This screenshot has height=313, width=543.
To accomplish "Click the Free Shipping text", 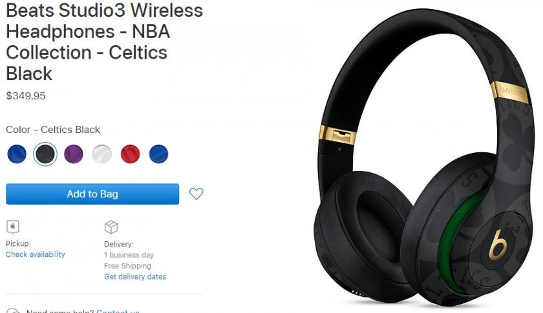I will coord(127,266).
